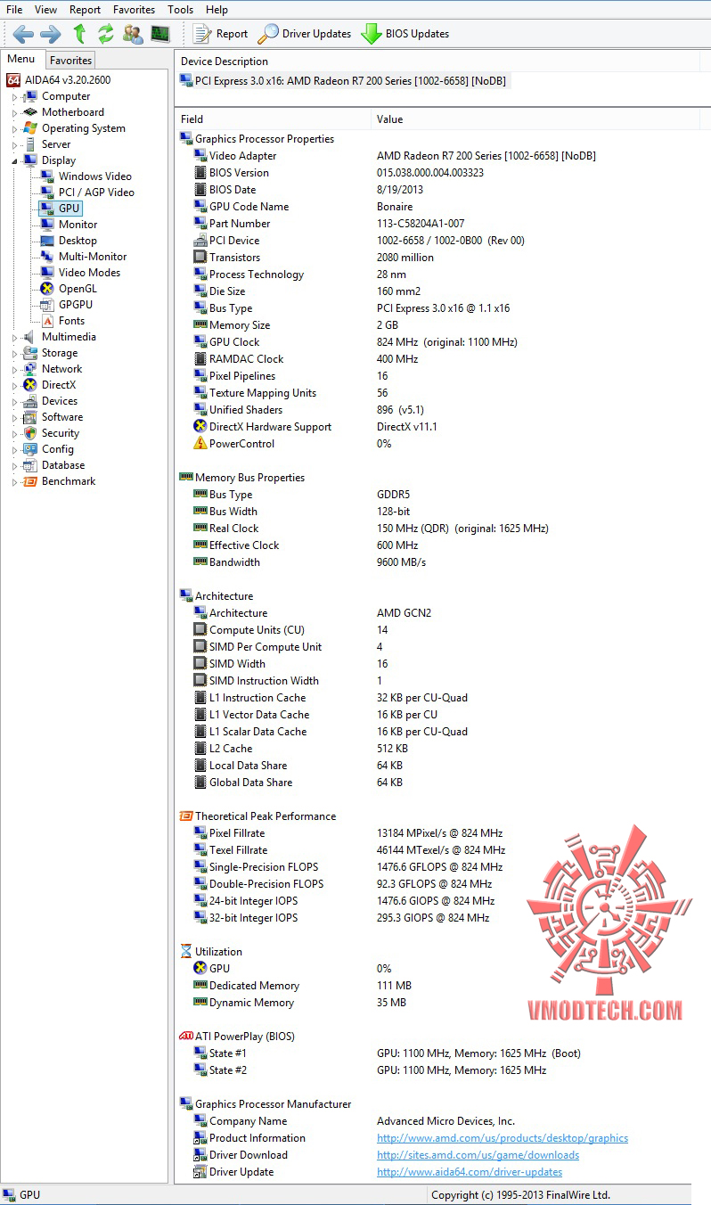The height and width of the screenshot is (1205, 711).
Task: Collapse the Display tree node
Action: (x=14, y=161)
